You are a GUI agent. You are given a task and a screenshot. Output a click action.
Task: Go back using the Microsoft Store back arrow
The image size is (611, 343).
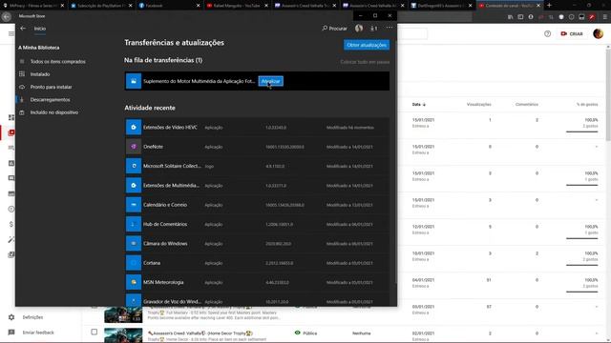click(x=23, y=29)
